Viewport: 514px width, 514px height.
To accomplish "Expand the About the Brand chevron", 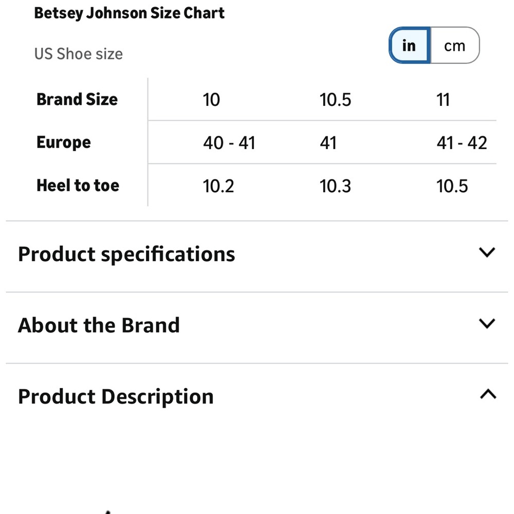I will [x=487, y=323].
